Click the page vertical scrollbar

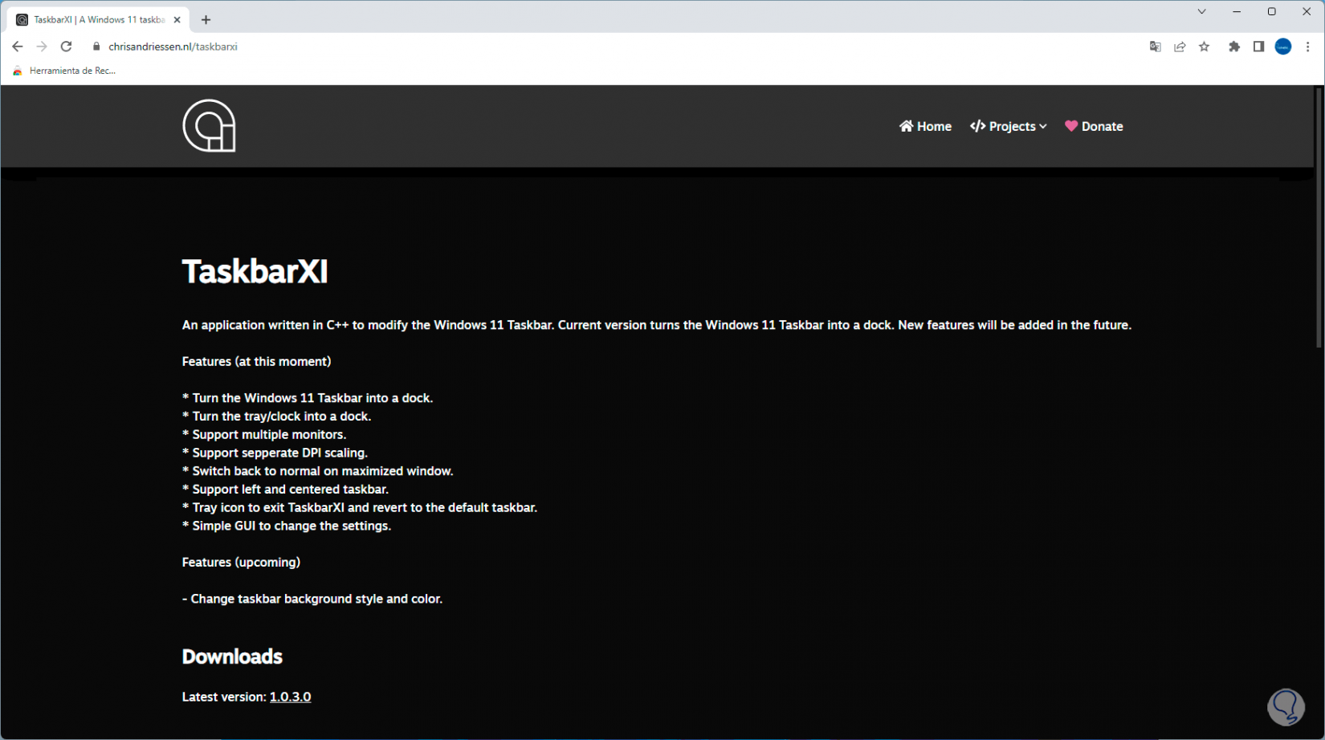(1319, 217)
